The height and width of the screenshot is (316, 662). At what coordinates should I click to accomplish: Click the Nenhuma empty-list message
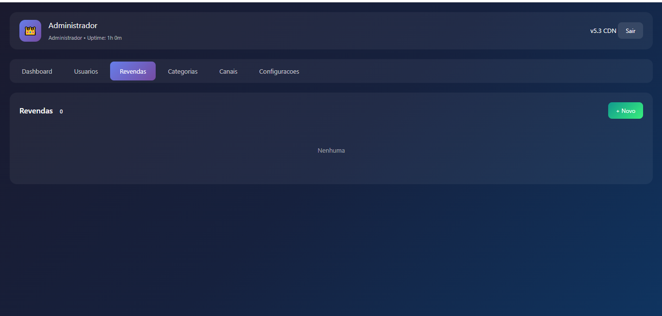tap(331, 150)
